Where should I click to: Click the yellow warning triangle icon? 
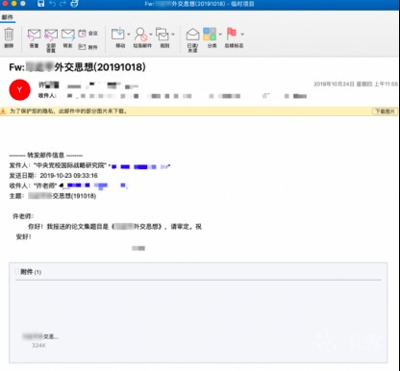[x=3, y=111]
